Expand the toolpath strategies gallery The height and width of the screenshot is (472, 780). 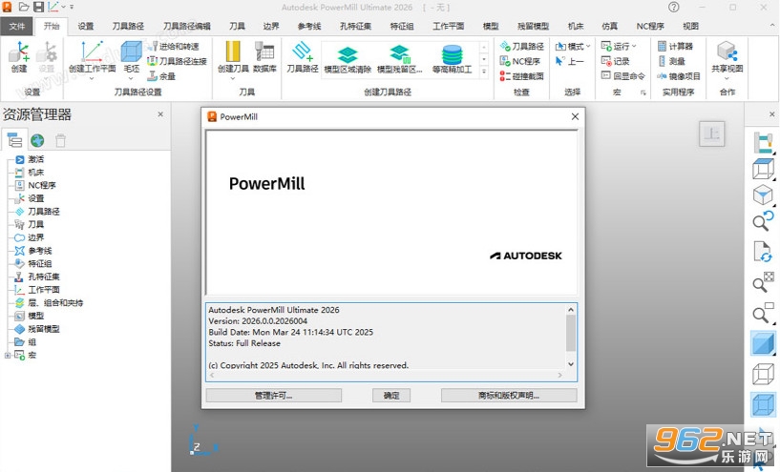coord(483,72)
